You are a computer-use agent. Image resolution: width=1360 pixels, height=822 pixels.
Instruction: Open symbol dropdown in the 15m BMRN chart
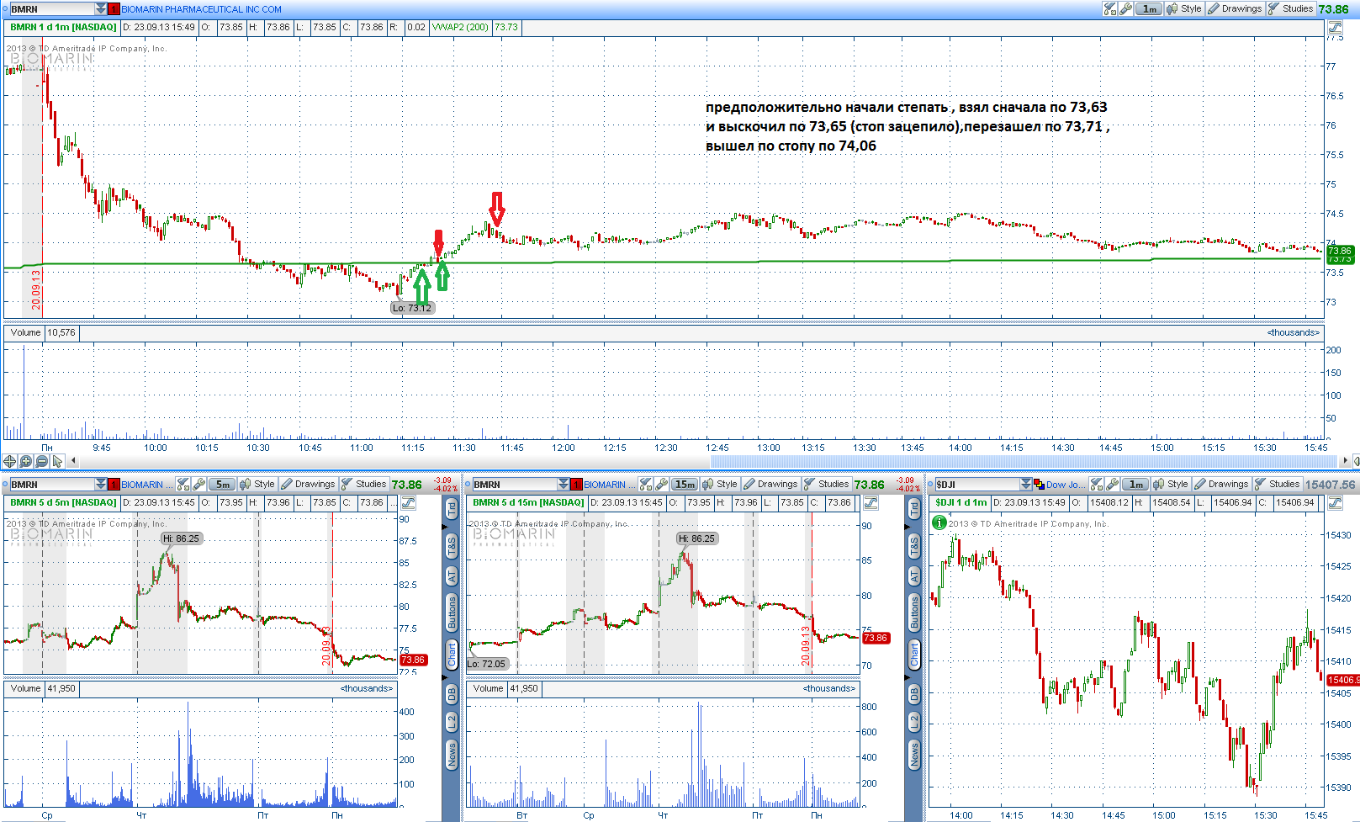coord(564,485)
